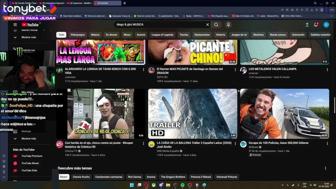Open options for 'Descubre más temas' section

click(325, 168)
